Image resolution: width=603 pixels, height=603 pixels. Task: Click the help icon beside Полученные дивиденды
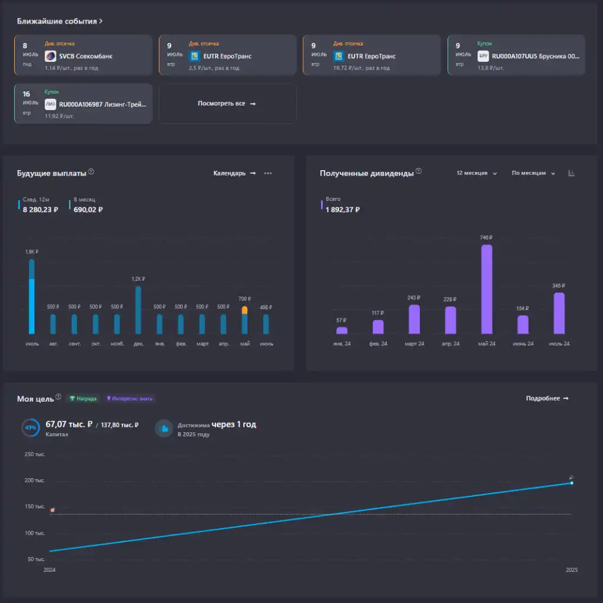coord(419,172)
